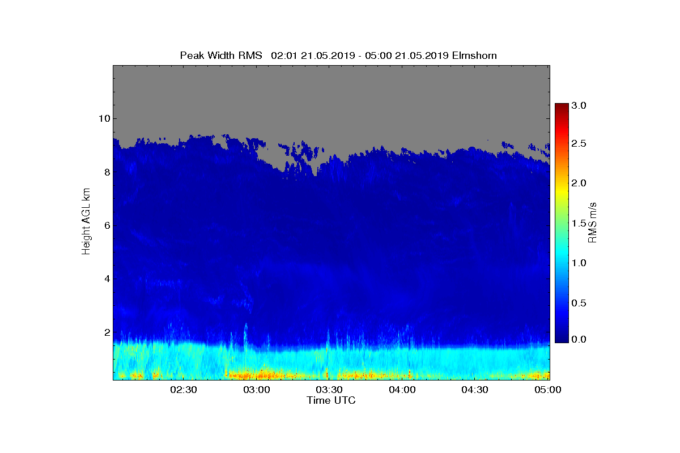The image size is (680, 453).
Task: Click the colorbar value 2.0
Action: tap(579, 183)
